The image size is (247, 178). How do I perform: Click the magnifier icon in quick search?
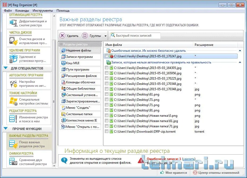tap(113, 35)
